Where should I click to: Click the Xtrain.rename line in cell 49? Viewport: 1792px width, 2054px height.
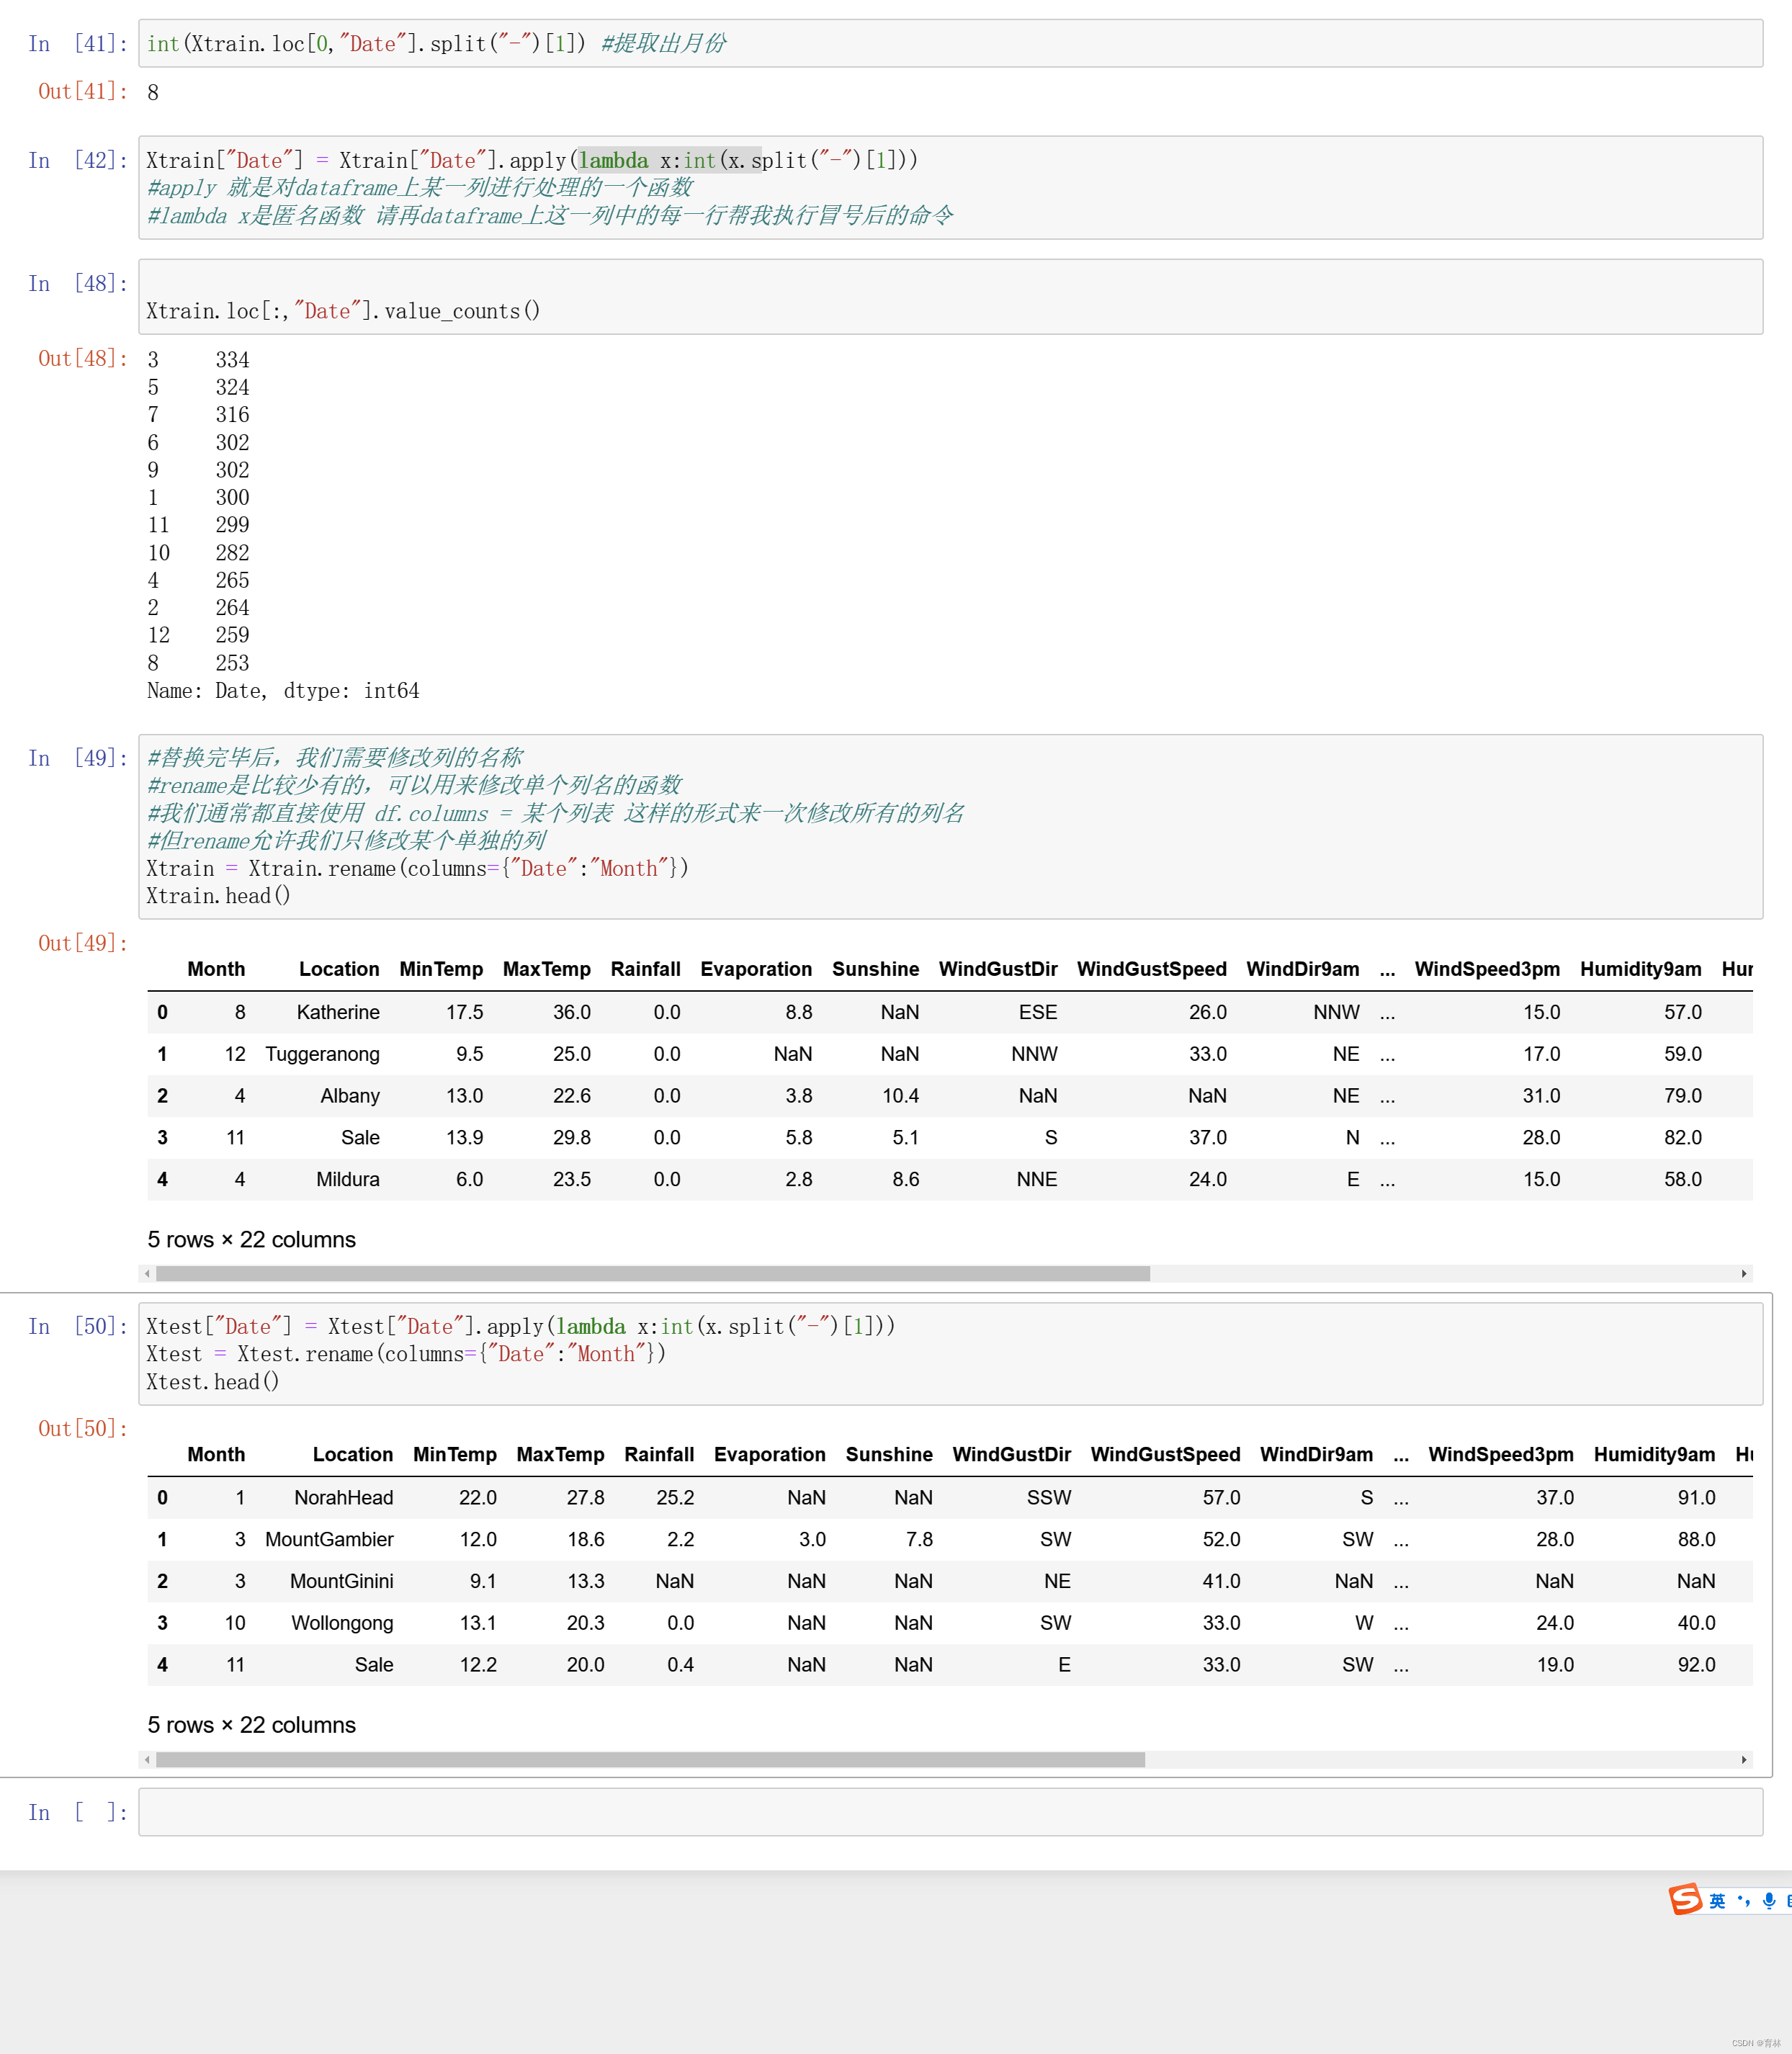pos(417,868)
